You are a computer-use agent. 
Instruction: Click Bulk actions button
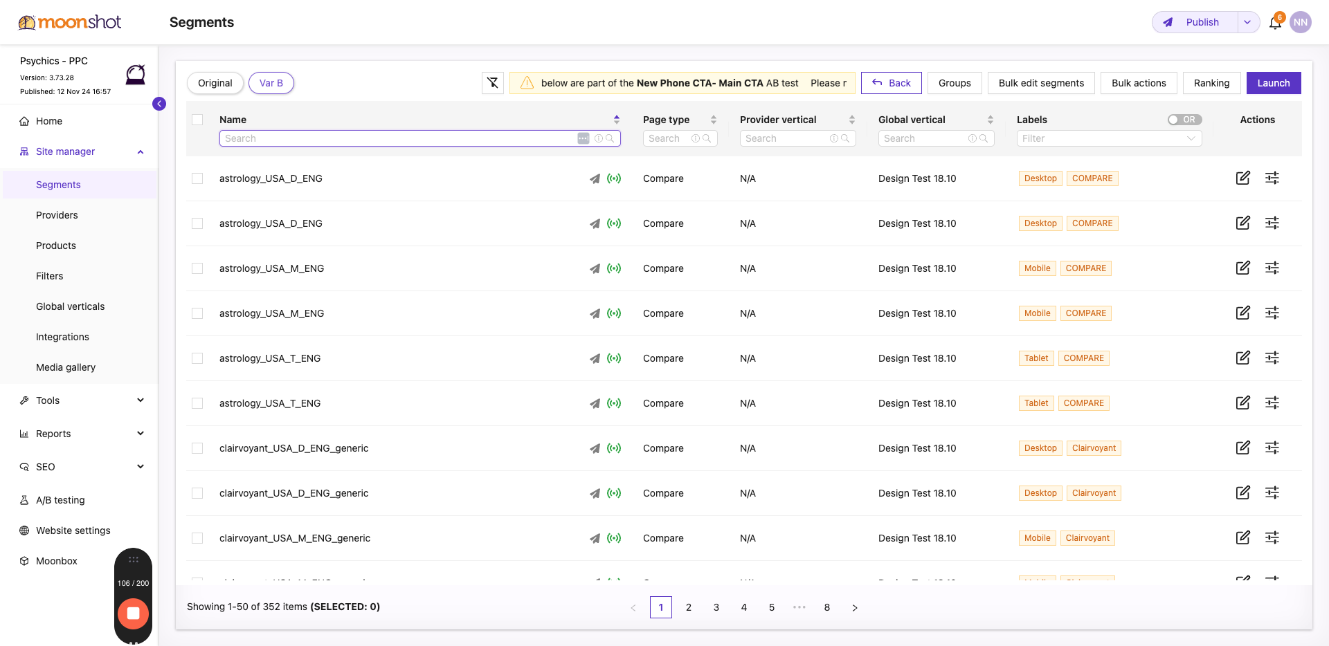click(x=1139, y=83)
